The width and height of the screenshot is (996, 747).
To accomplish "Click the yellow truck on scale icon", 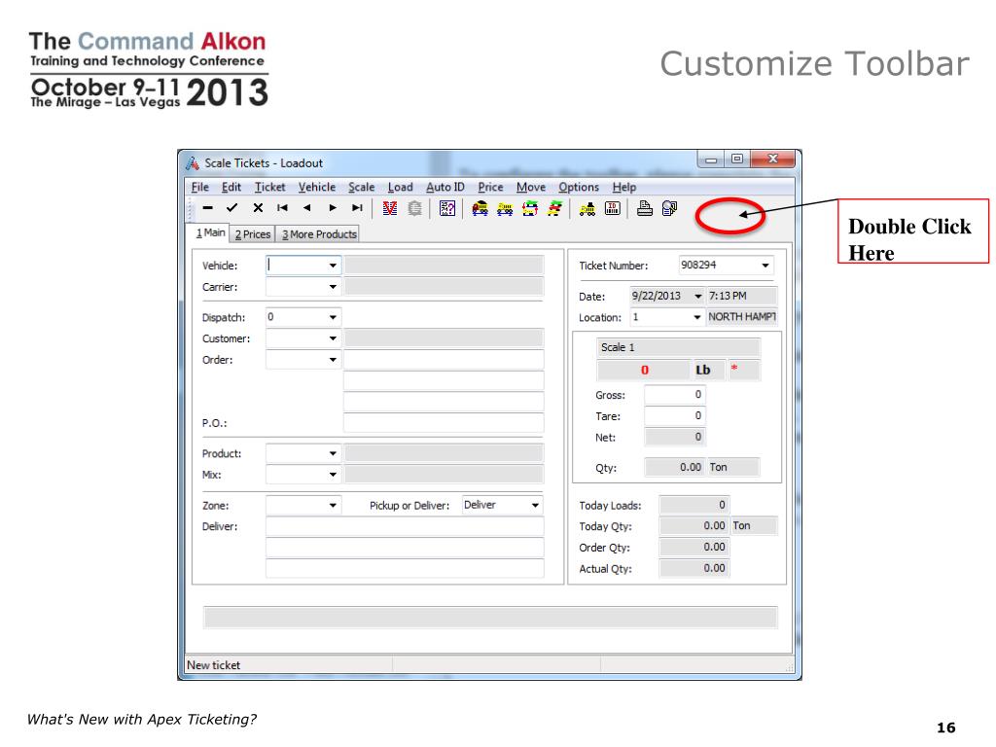I will tap(505, 208).
